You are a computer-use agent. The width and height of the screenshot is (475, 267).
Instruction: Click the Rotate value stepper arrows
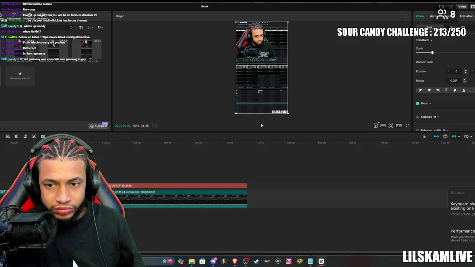(464, 80)
